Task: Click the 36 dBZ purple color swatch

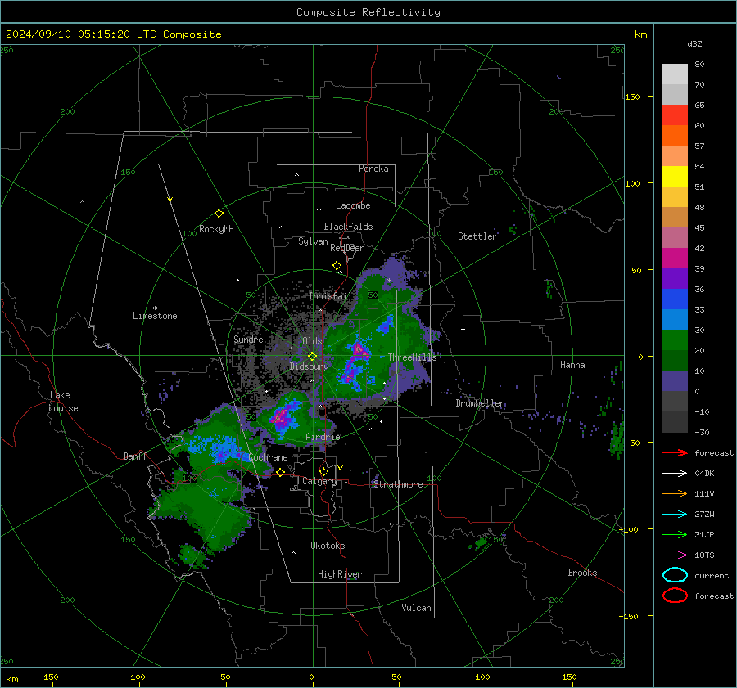Action: point(675,279)
